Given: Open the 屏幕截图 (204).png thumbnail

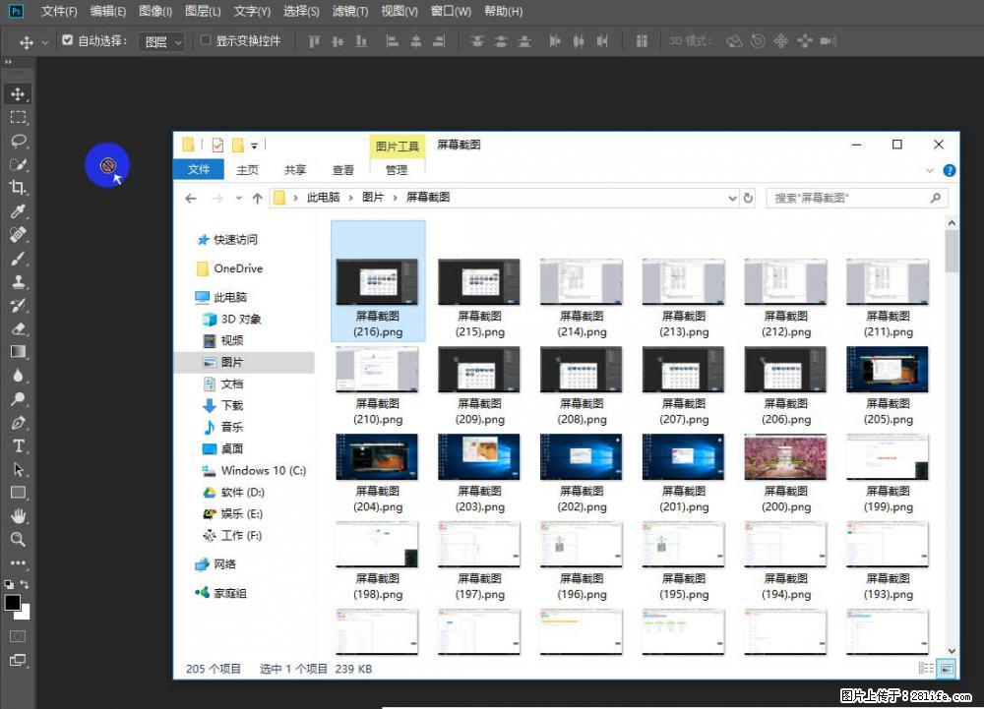Looking at the screenshot, I should point(377,456).
